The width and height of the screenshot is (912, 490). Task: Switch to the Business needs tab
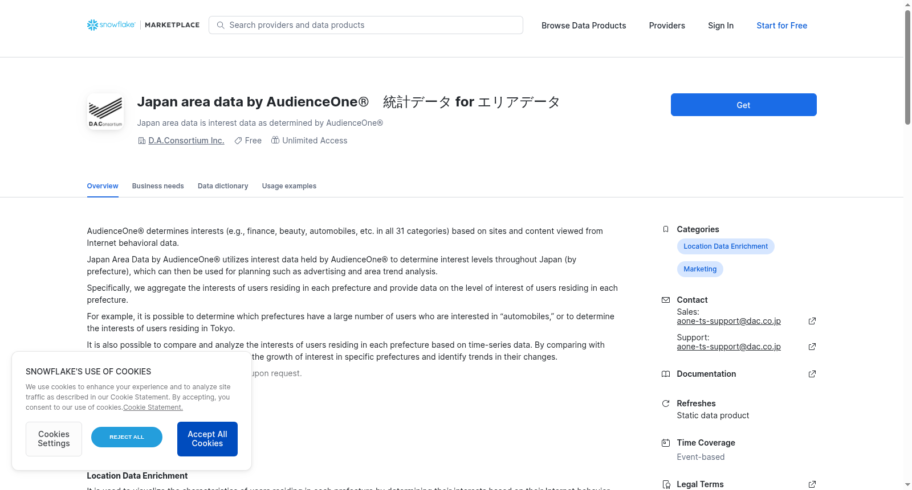point(158,186)
